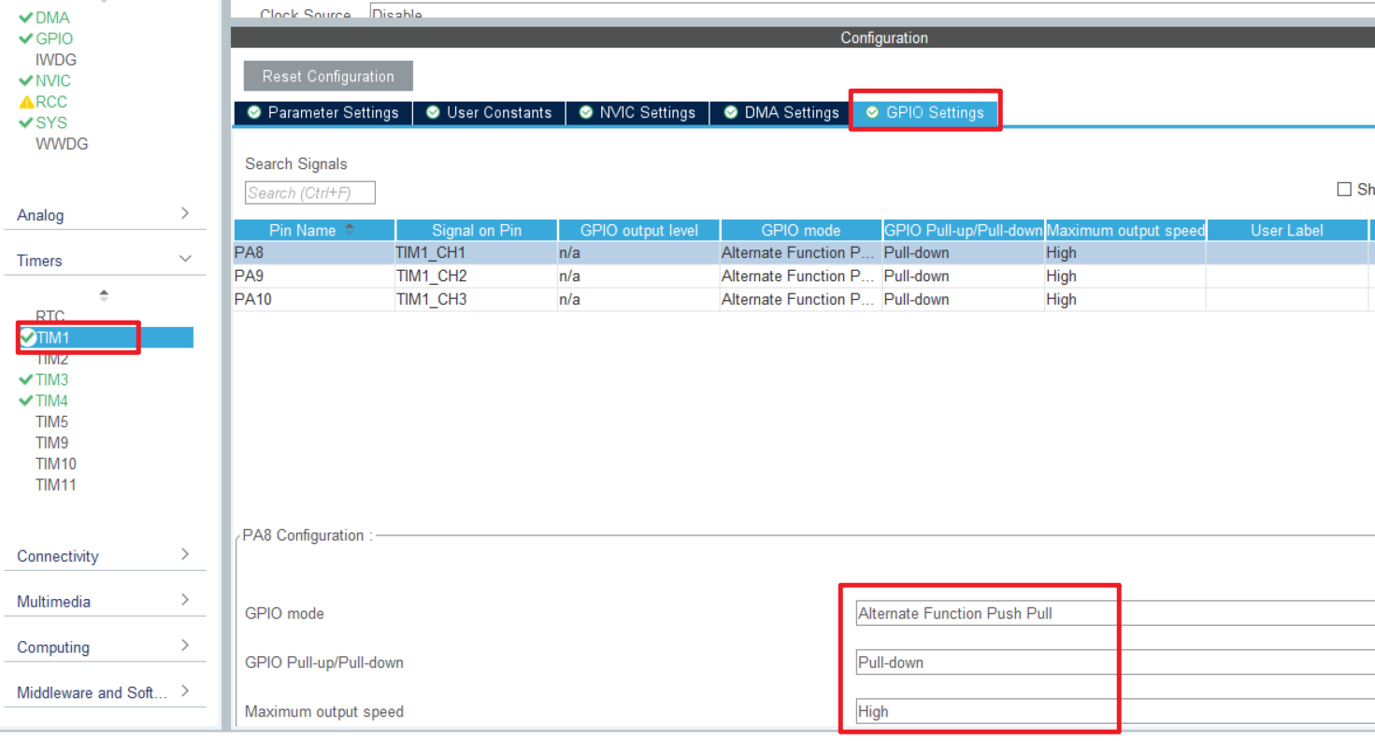The height and width of the screenshot is (741, 1375).
Task: Select the PA8 row in the pin table
Action: pyautogui.click(x=804, y=252)
